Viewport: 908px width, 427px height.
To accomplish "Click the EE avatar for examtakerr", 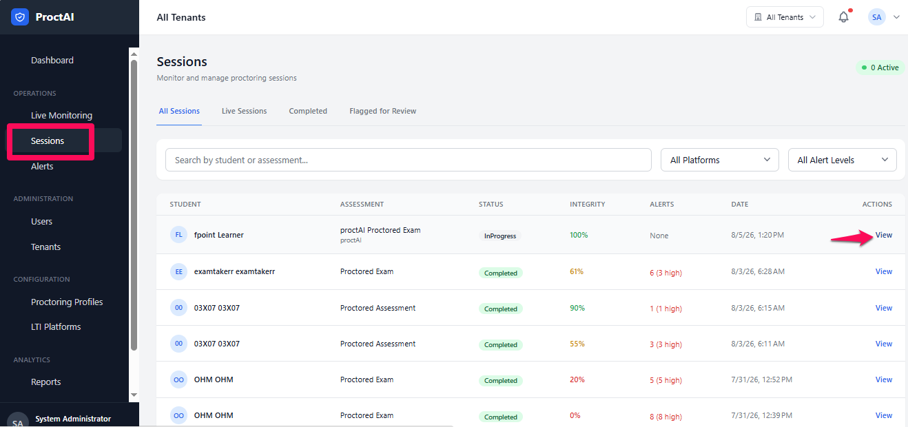I will click(178, 271).
